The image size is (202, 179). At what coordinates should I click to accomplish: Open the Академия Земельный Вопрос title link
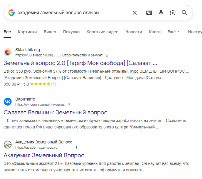[44, 155]
